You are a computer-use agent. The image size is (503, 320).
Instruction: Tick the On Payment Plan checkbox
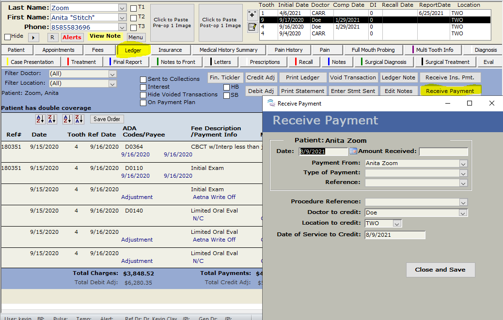pos(143,103)
